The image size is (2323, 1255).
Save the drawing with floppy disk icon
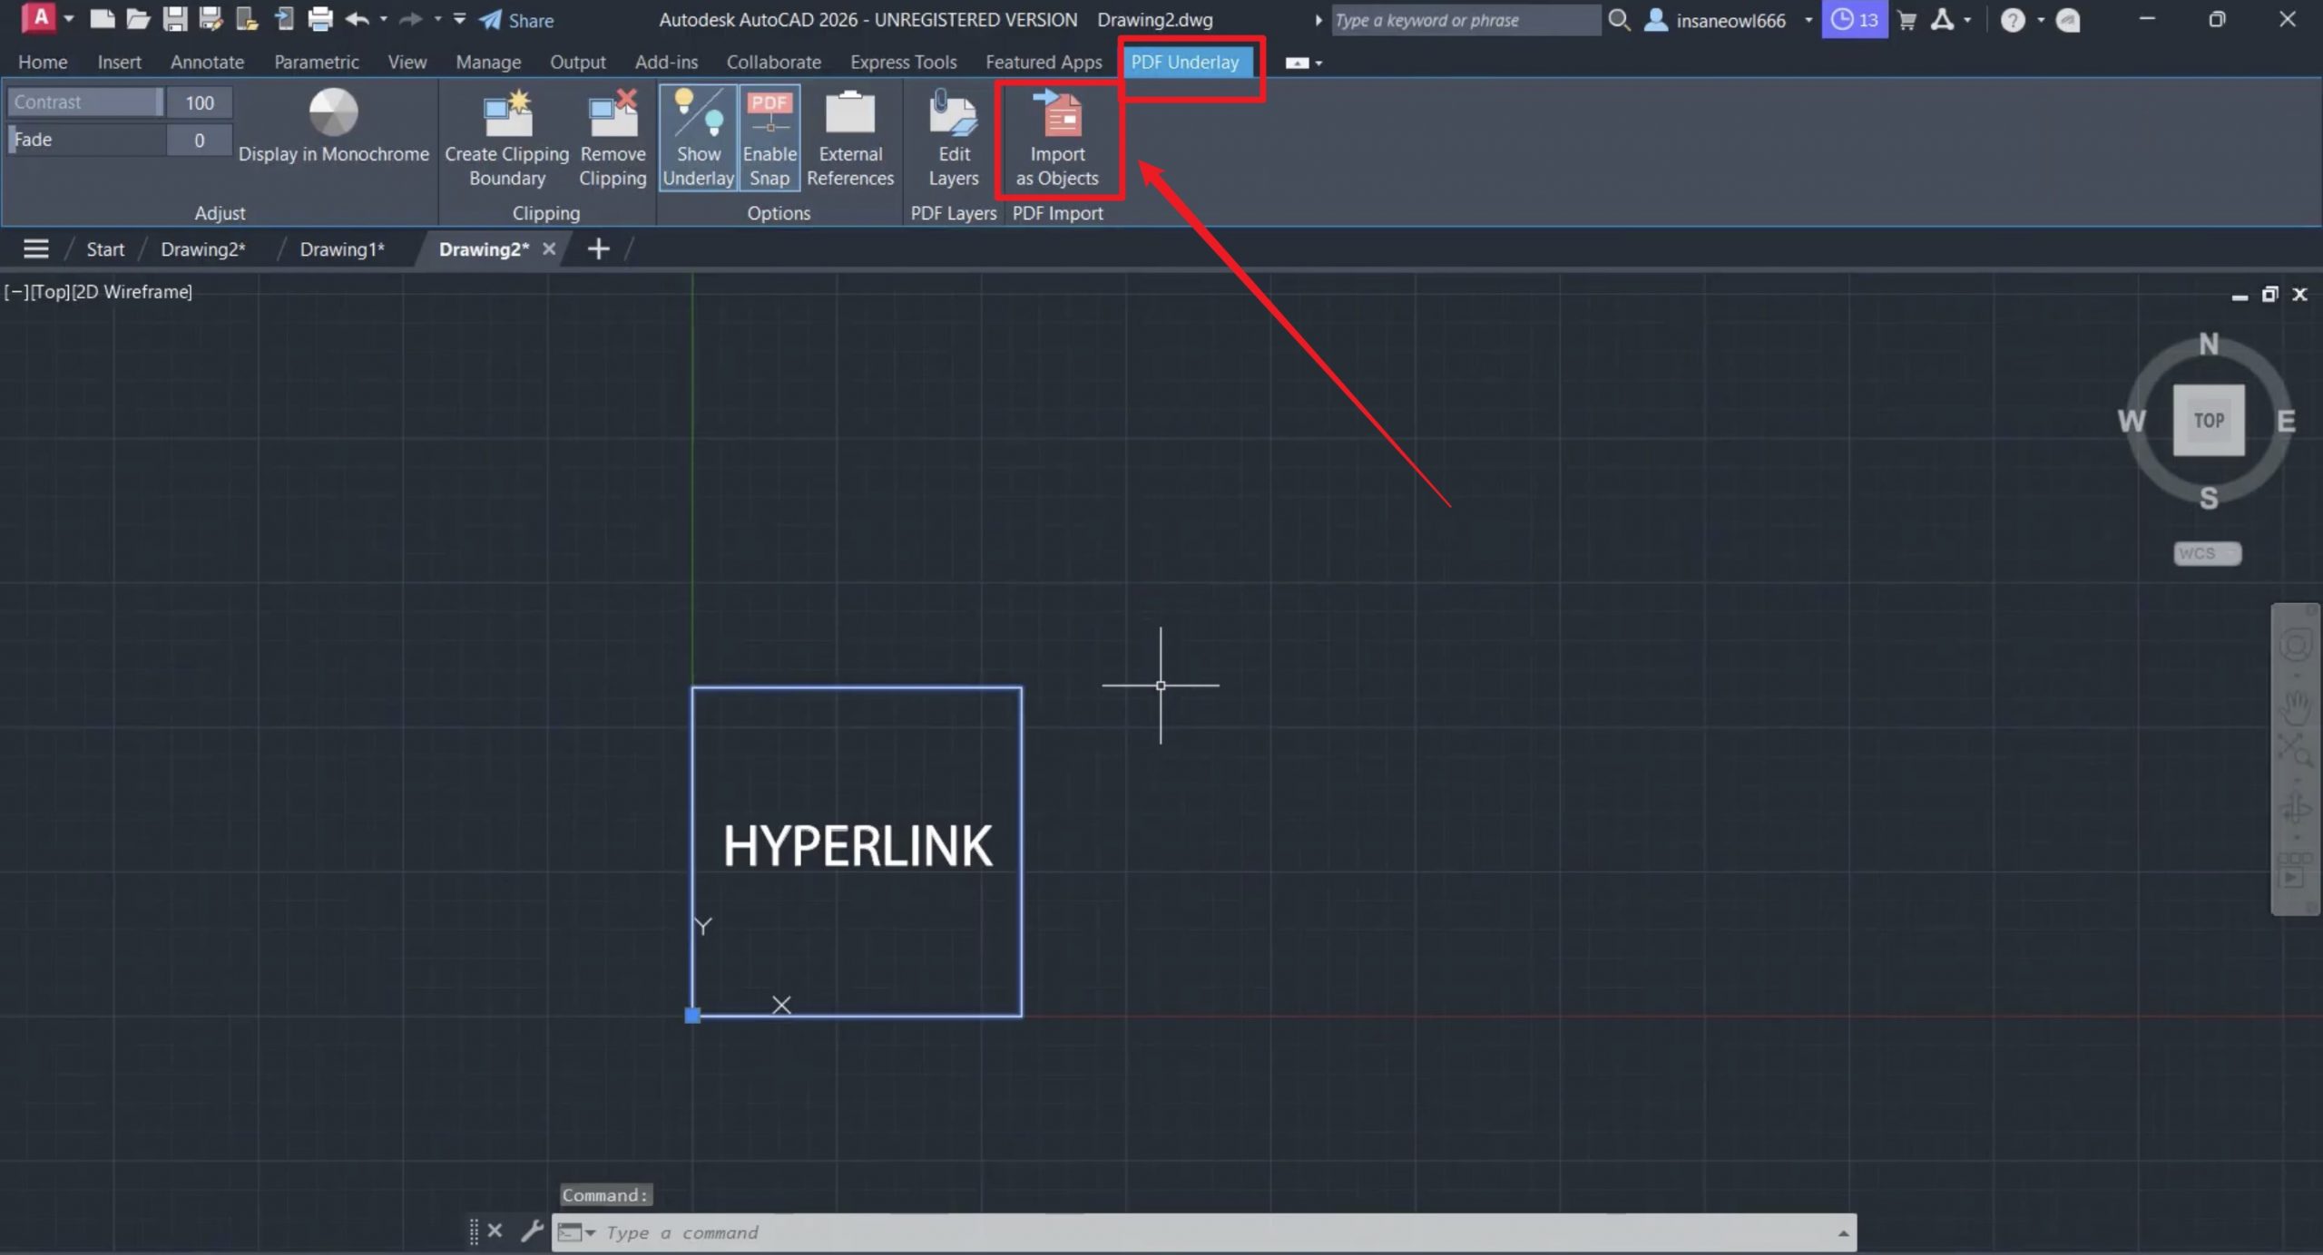click(174, 19)
